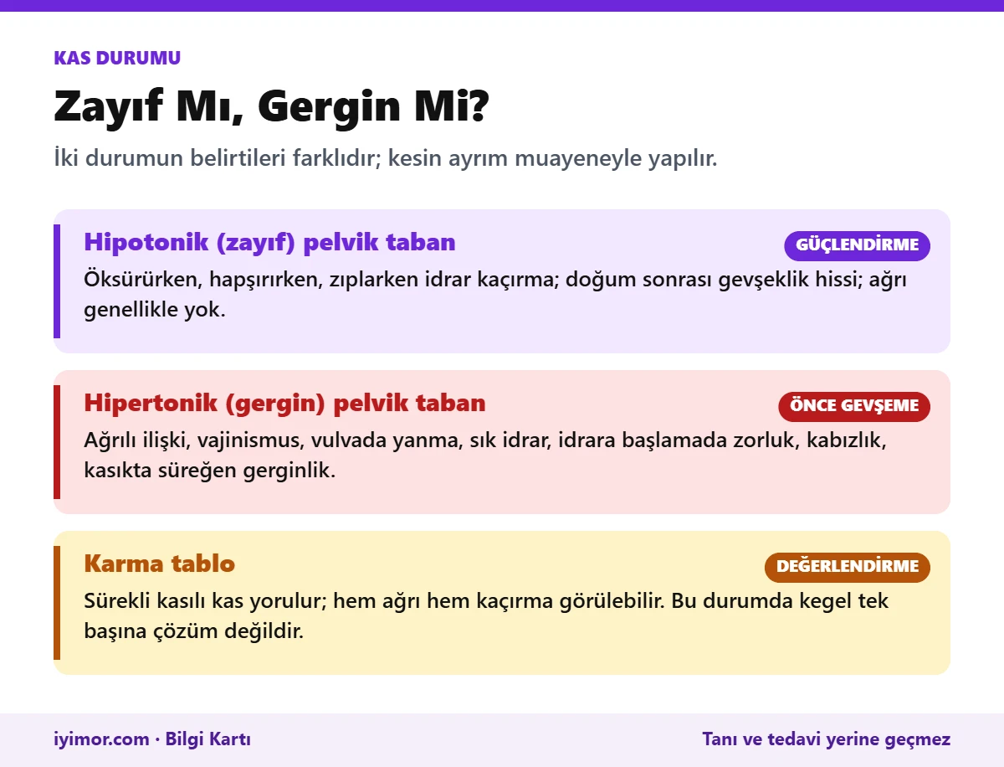Select the heading 'Hipotonik (zayıf) pelvik taban'
Image resolution: width=1004 pixels, height=767 pixels.
coord(269,242)
